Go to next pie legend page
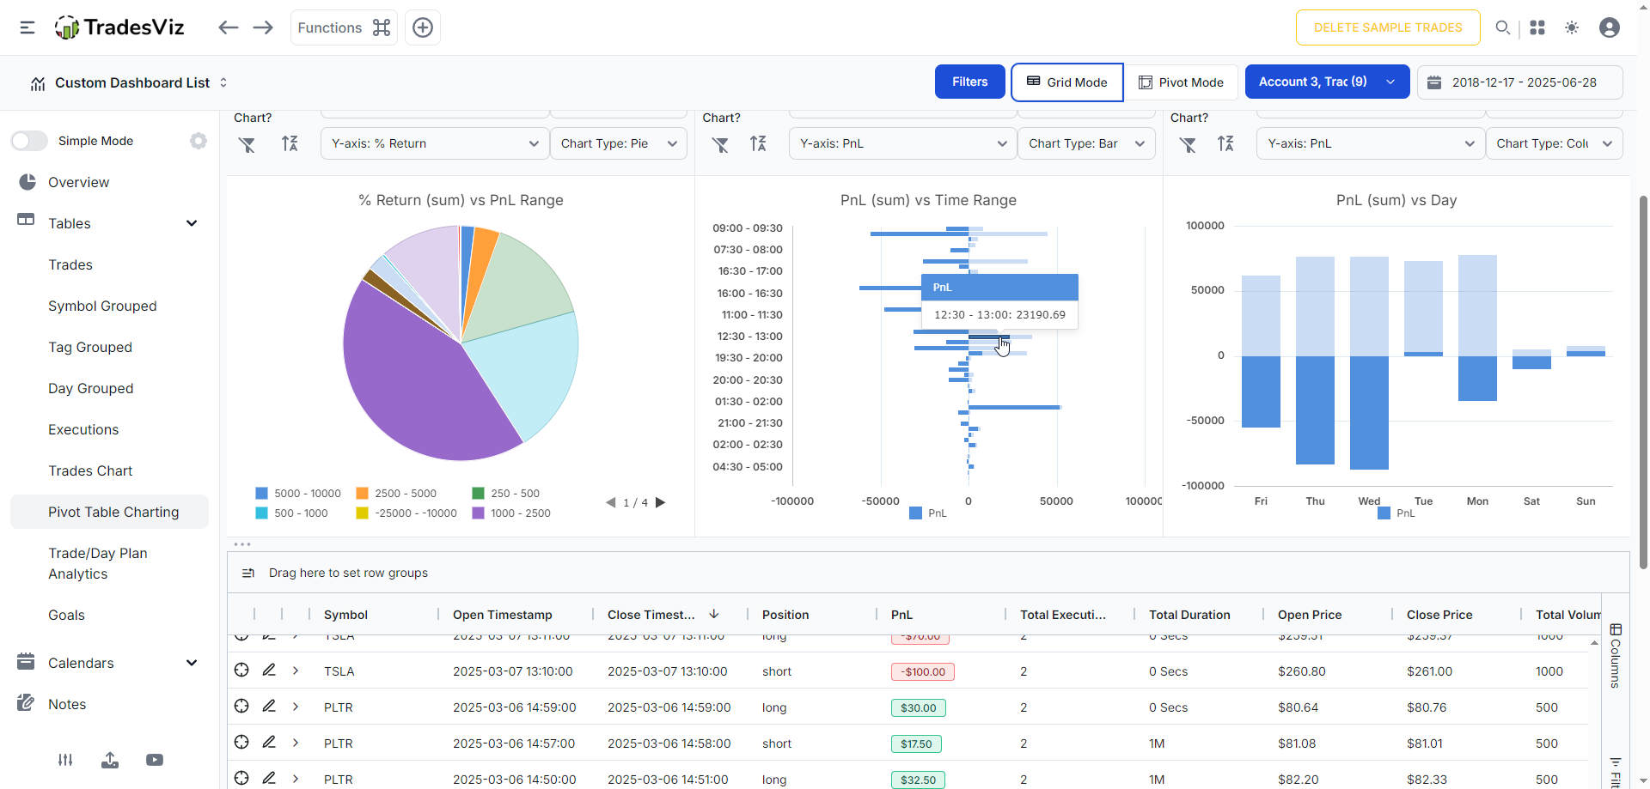The image size is (1650, 789). 661,502
